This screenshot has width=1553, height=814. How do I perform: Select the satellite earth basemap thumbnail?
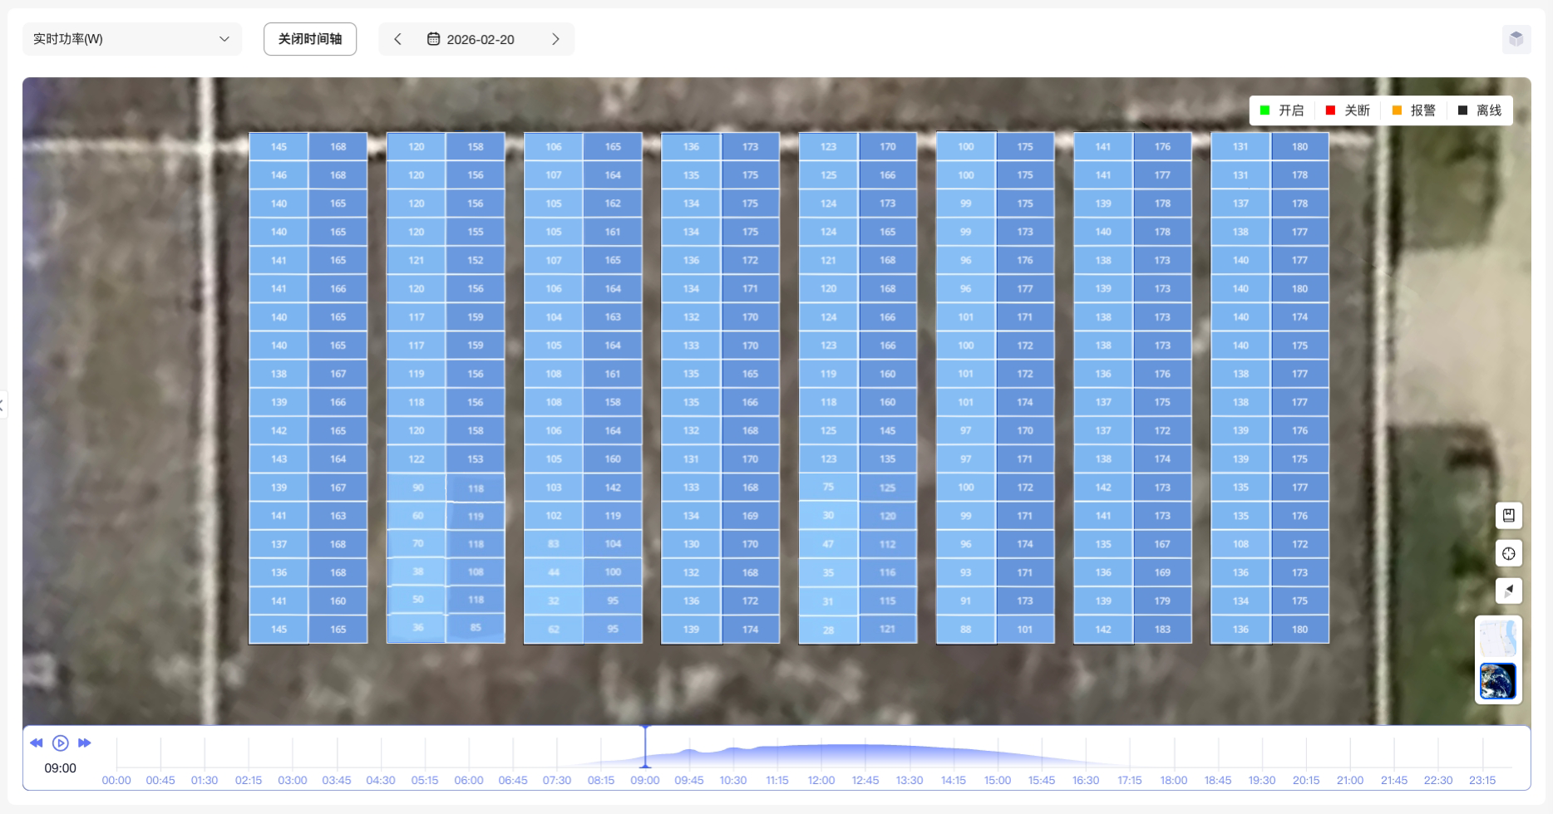(x=1497, y=682)
